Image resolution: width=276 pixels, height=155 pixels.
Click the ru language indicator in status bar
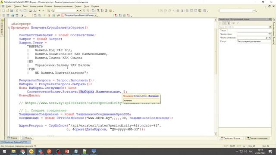(245, 146)
